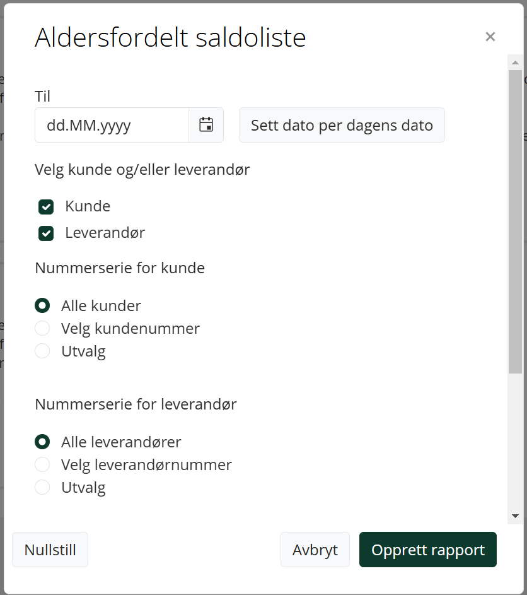
Task: Focus the dd.MM.yyyy date input field
Action: 112,125
